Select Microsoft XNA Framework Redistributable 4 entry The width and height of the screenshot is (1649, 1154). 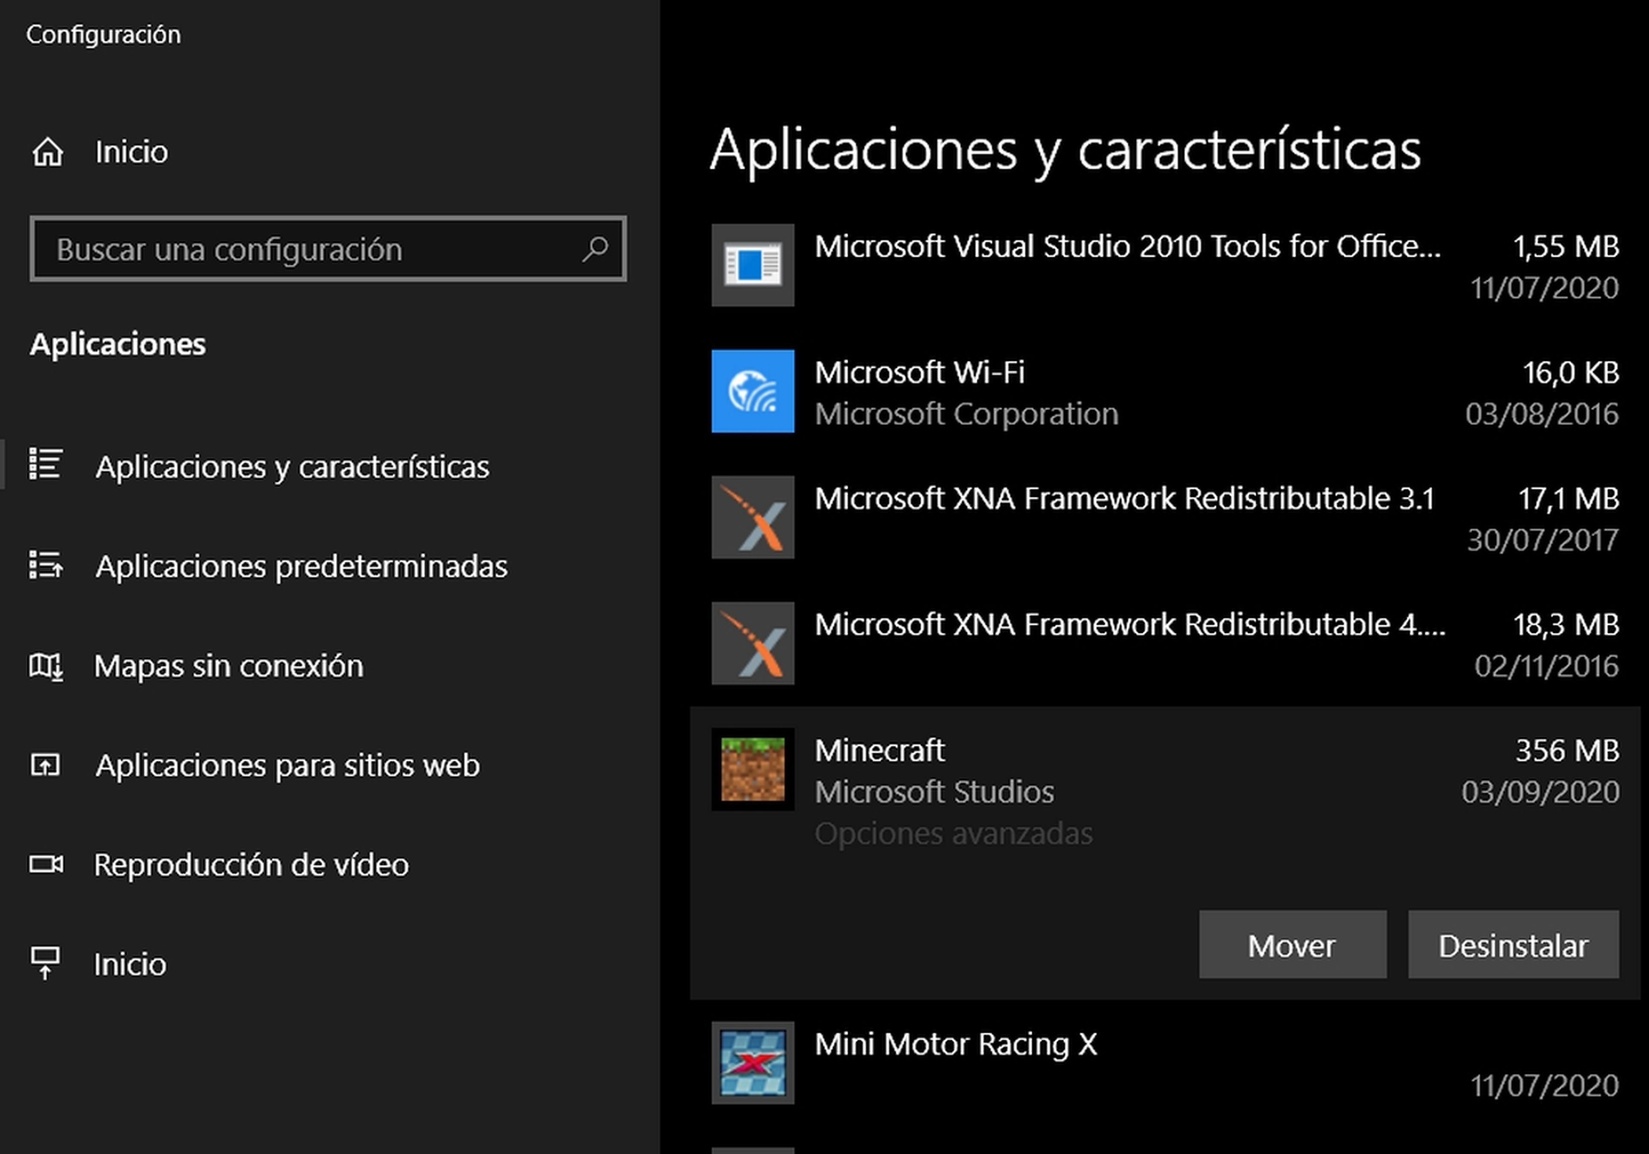click(1165, 644)
